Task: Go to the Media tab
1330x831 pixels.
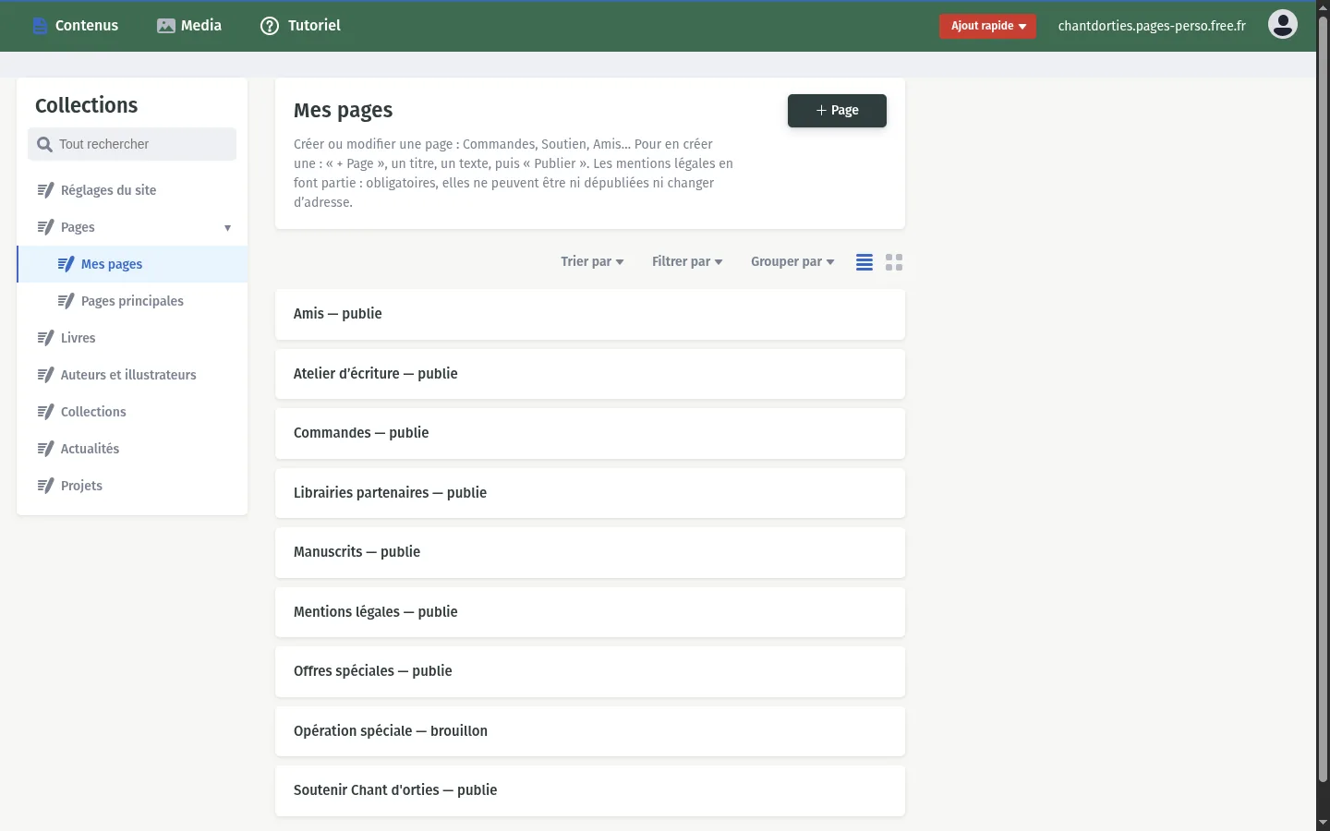Action: point(189,26)
